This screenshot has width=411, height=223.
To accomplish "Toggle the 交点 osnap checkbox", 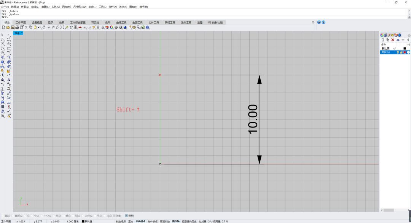I will tap(54, 216).
